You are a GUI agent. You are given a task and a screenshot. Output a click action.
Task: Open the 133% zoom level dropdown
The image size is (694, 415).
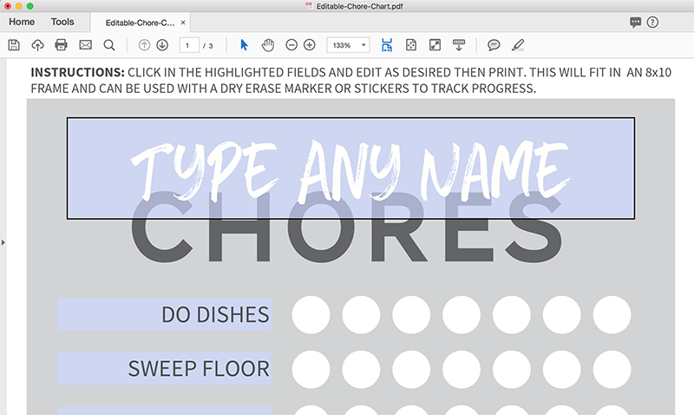pyautogui.click(x=349, y=45)
